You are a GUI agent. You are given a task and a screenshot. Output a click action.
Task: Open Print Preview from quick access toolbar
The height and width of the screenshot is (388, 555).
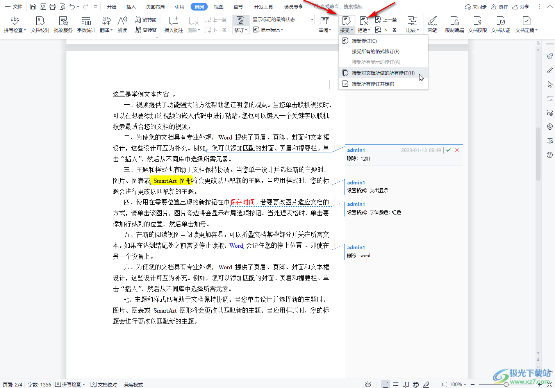point(62,7)
